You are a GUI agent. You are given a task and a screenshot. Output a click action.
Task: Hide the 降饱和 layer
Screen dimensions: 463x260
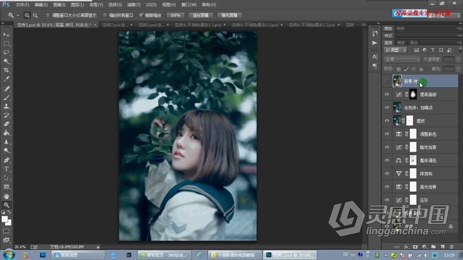(387, 173)
